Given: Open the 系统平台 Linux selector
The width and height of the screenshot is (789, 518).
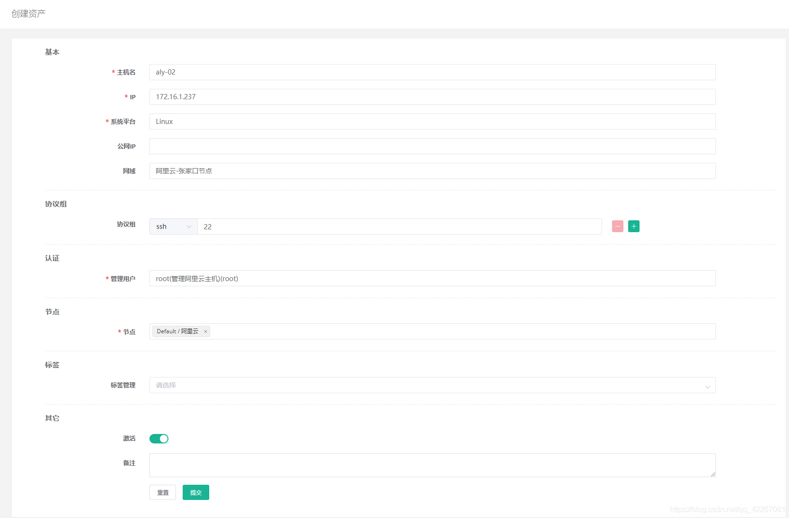Looking at the screenshot, I should (432, 122).
